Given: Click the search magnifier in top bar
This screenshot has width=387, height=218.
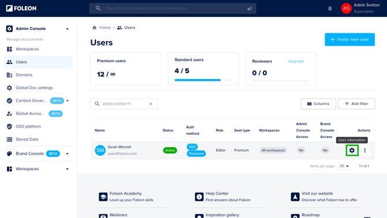Looking at the screenshot, I should [x=98, y=8].
